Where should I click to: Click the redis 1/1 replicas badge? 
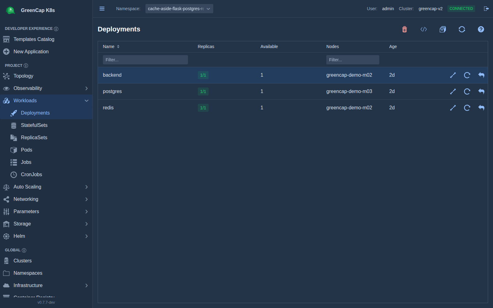[203, 108]
